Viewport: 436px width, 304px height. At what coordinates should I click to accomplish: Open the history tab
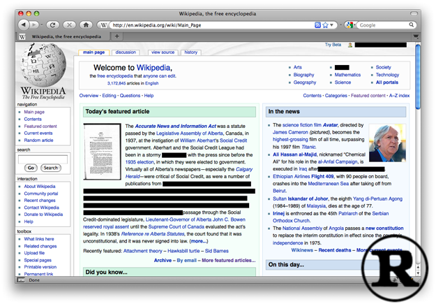pos(190,52)
